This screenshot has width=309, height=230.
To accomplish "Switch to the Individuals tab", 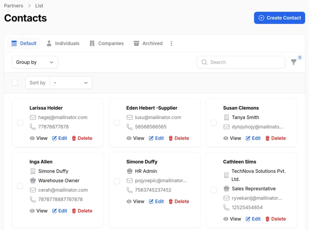I will [63, 43].
